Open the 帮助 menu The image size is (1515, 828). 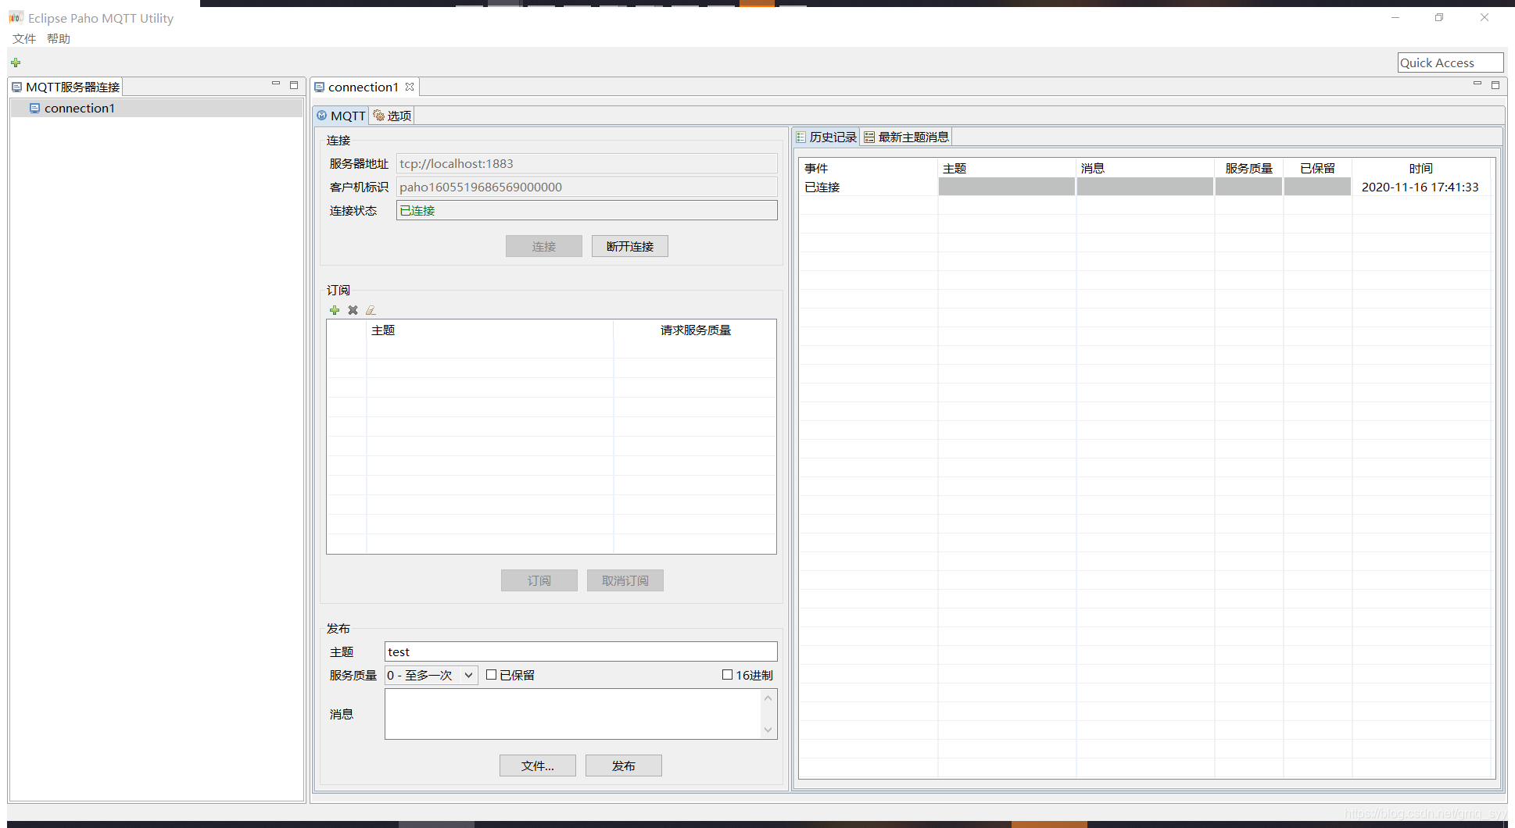click(x=59, y=38)
